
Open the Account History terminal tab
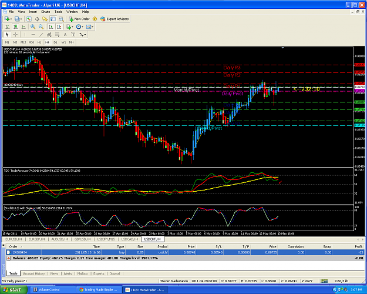[x=33, y=273]
